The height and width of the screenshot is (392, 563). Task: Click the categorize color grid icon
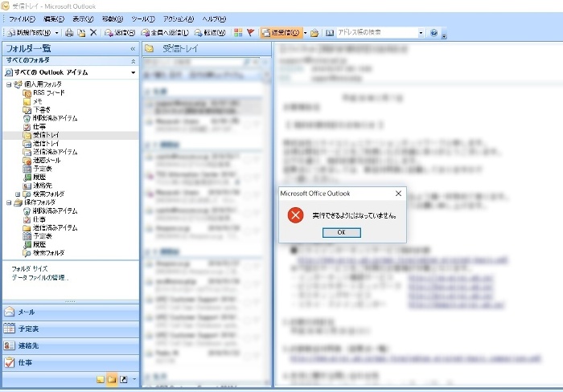[238, 33]
